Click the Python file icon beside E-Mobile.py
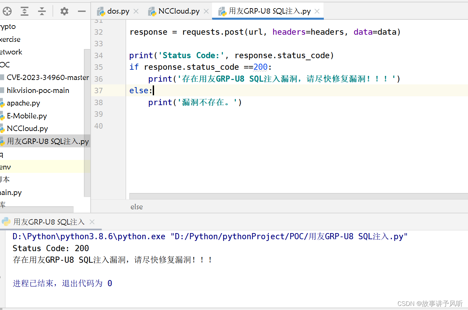Screen dimensions: 468x310 click(x=2, y=116)
